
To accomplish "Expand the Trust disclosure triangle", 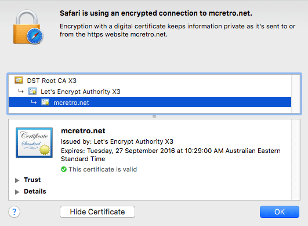I will 17,180.
